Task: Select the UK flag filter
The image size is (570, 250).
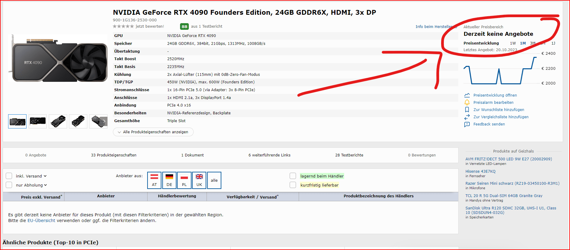Action: 199,180
